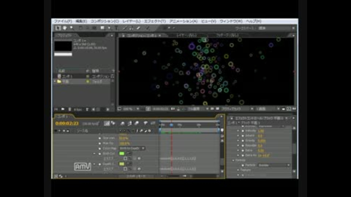Toggle stopwatch for Particle type property
The width and height of the screenshot is (351, 197).
(x=243, y=165)
